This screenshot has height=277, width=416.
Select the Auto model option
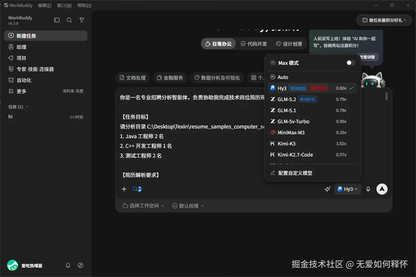point(313,77)
